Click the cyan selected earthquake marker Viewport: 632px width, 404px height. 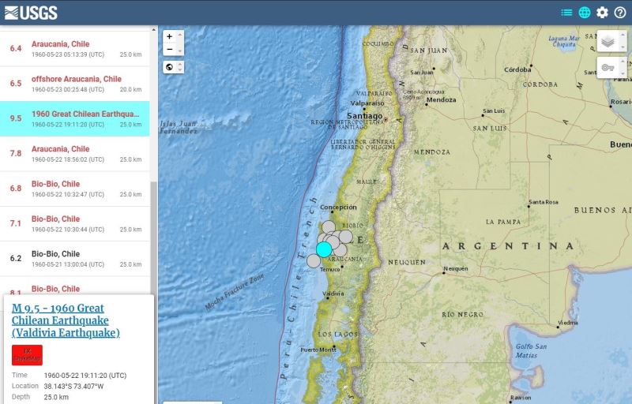coord(324,249)
